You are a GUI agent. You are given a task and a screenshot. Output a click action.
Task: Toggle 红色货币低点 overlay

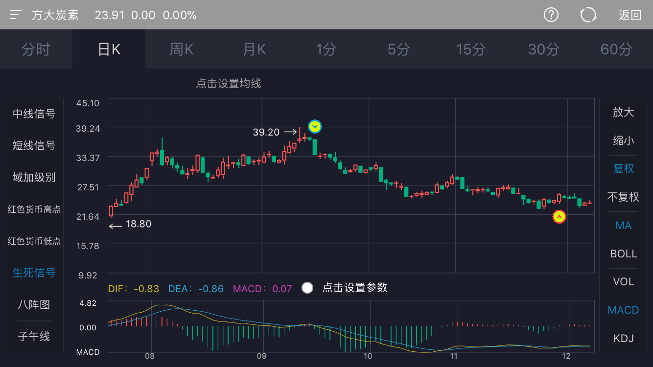pos(34,241)
